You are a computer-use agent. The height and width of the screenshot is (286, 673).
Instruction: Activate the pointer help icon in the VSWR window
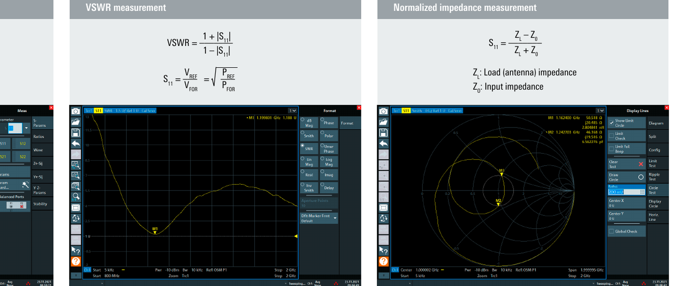(76, 251)
